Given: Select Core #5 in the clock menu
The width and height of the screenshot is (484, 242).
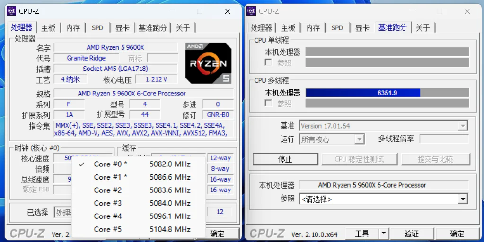Looking at the screenshot, I should tap(139, 229).
